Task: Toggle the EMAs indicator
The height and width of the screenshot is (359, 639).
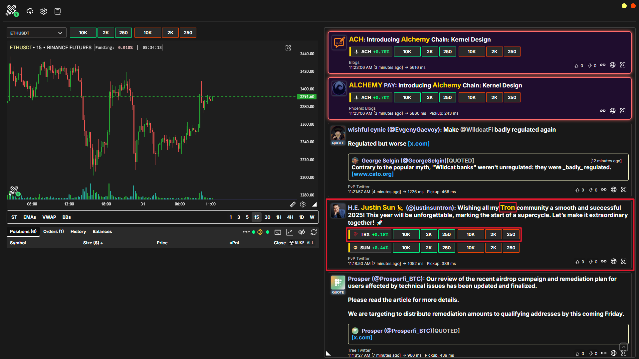Action: (30, 217)
